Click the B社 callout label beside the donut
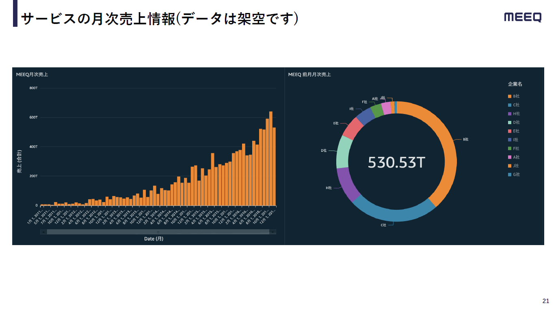The width and height of the screenshot is (558, 310). coord(466,139)
